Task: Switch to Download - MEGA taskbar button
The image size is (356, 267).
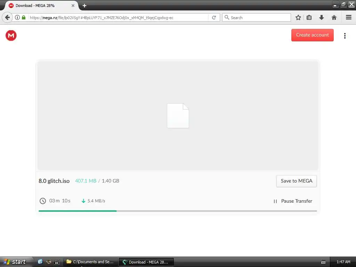Action: pyautogui.click(x=146, y=262)
